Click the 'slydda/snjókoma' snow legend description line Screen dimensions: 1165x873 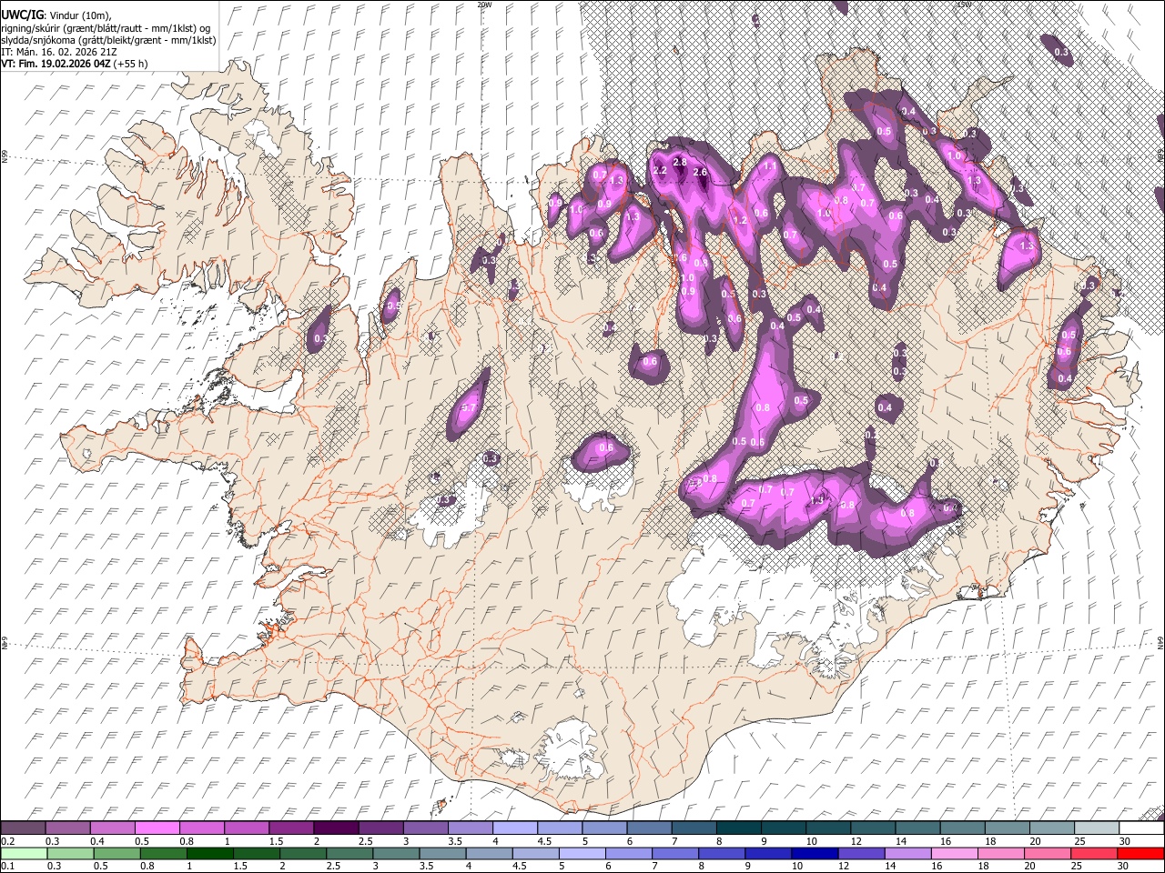pyautogui.click(x=108, y=40)
